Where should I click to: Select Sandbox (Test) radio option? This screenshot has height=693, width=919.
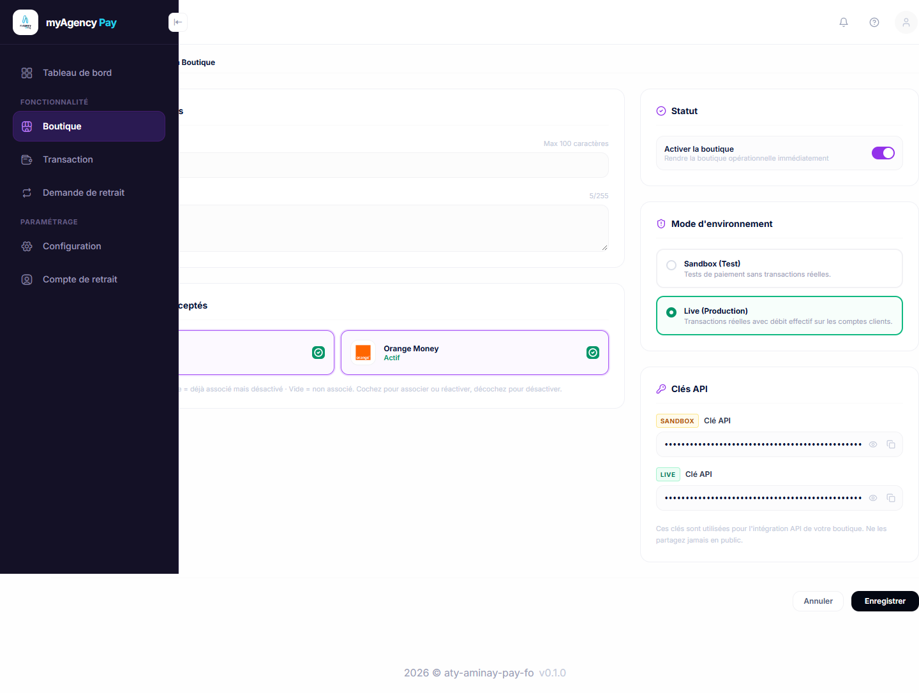coord(671,265)
